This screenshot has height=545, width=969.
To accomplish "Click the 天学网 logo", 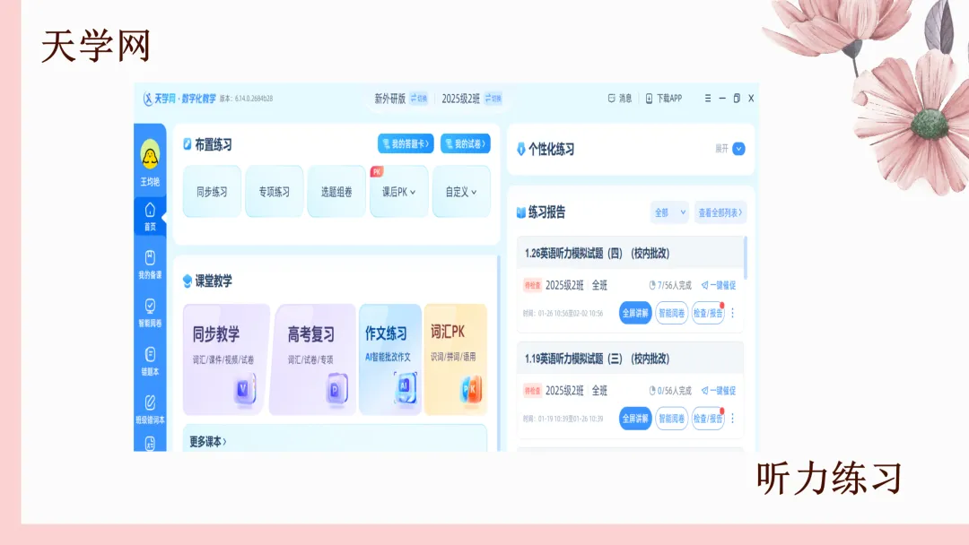I will coord(179,99).
